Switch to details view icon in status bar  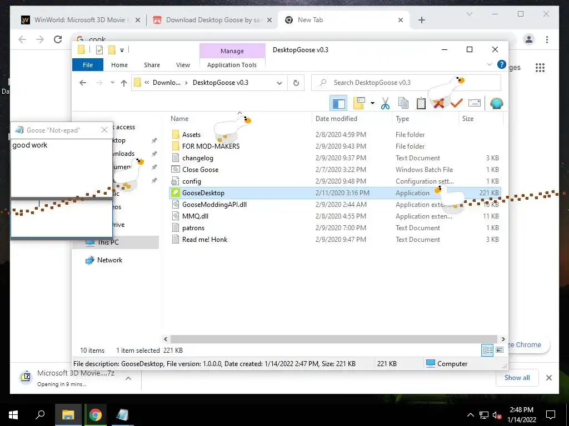tap(487, 350)
